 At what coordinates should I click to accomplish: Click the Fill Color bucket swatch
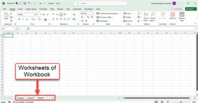40,19
